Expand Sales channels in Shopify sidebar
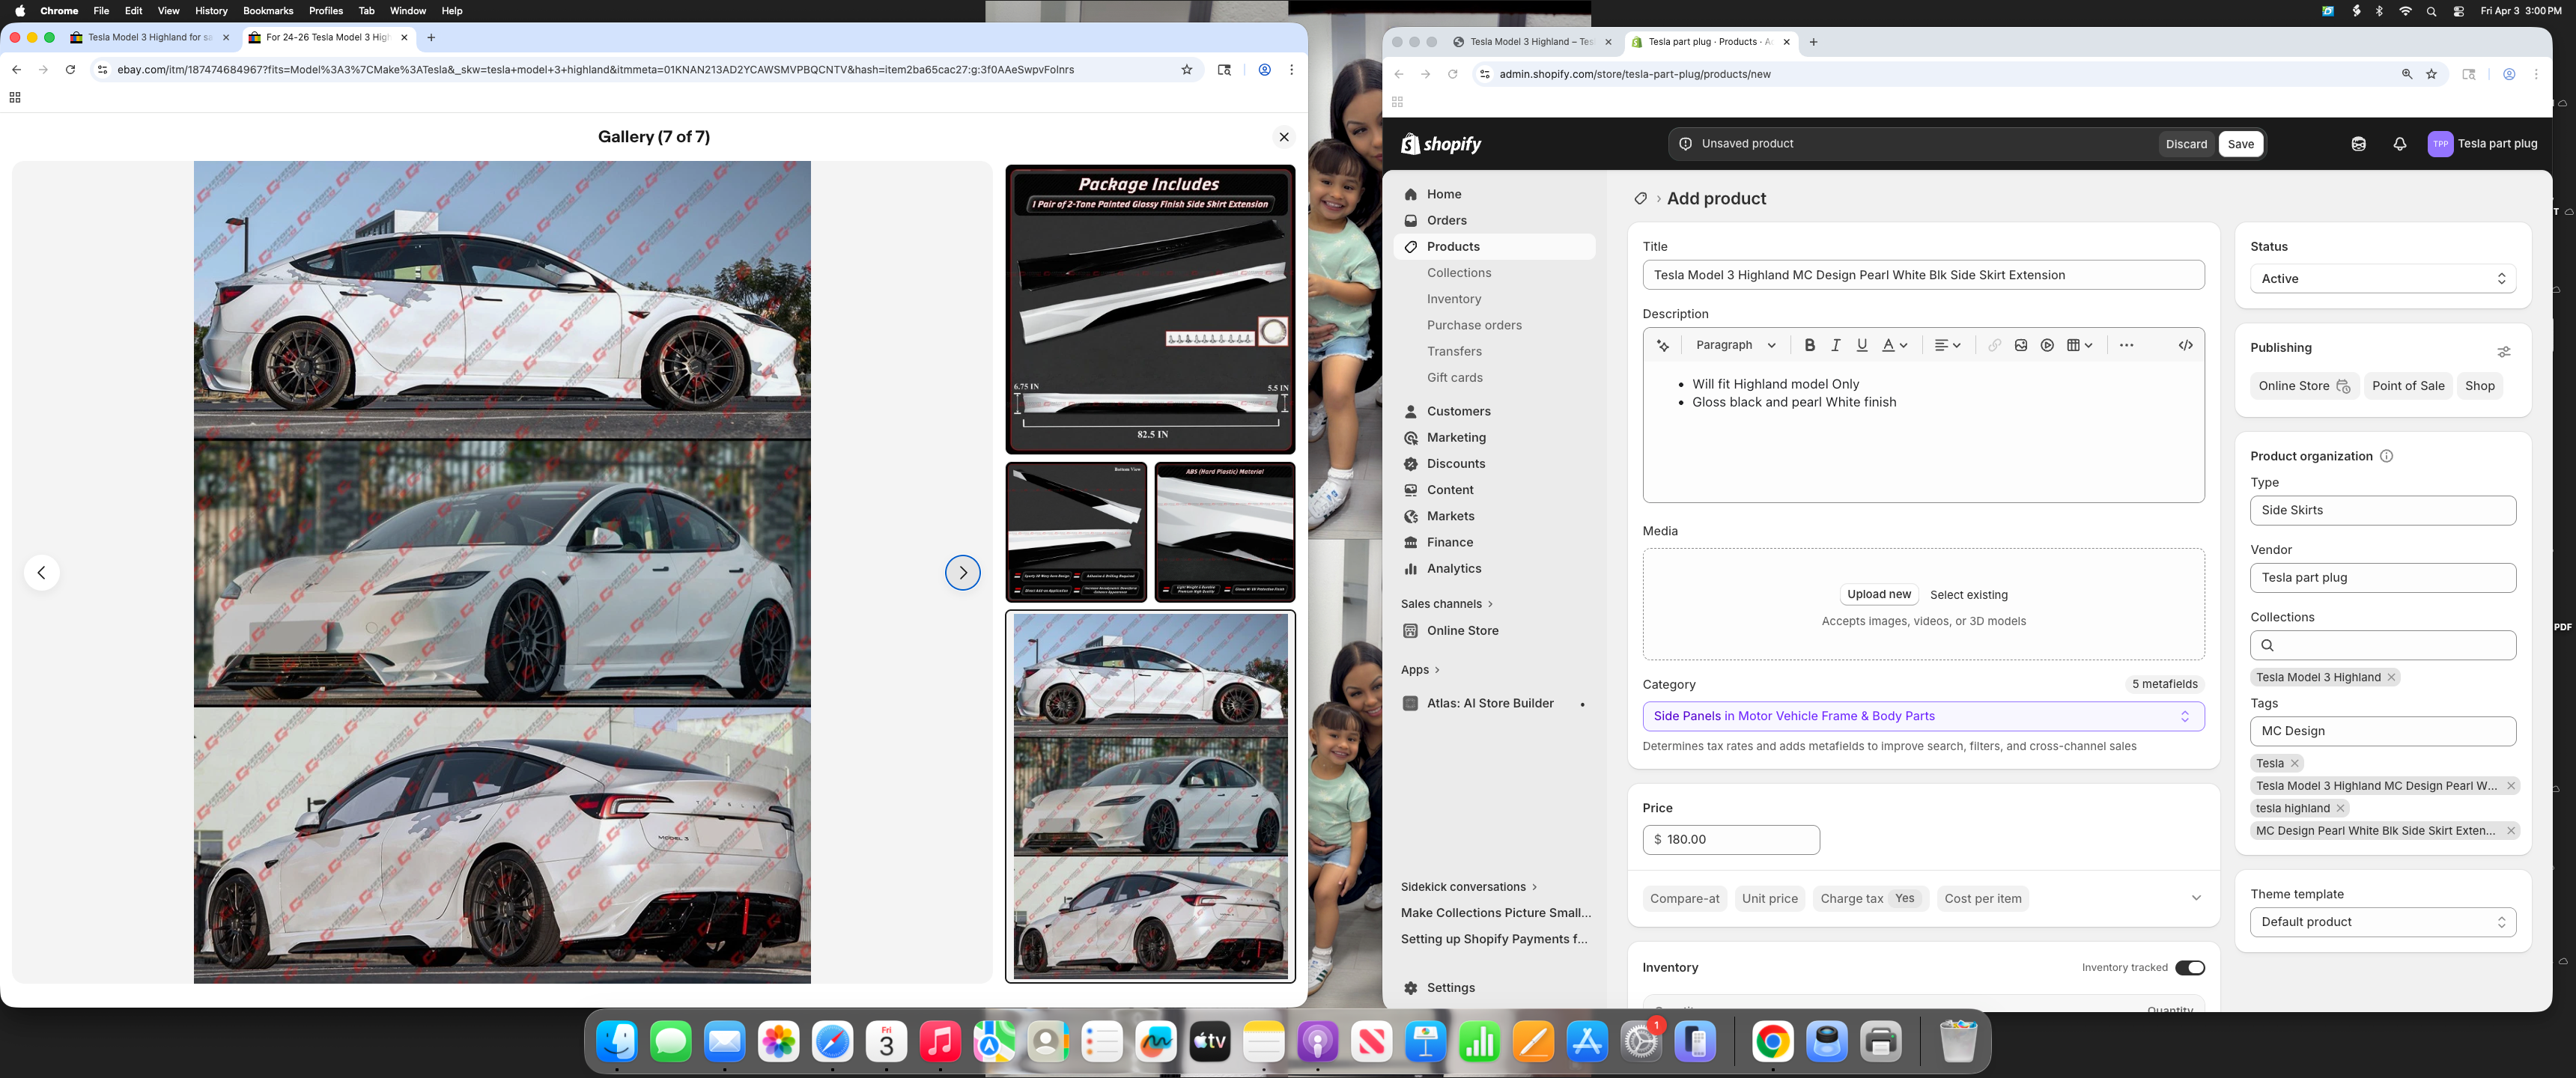2576x1078 pixels. tap(1446, 604)
